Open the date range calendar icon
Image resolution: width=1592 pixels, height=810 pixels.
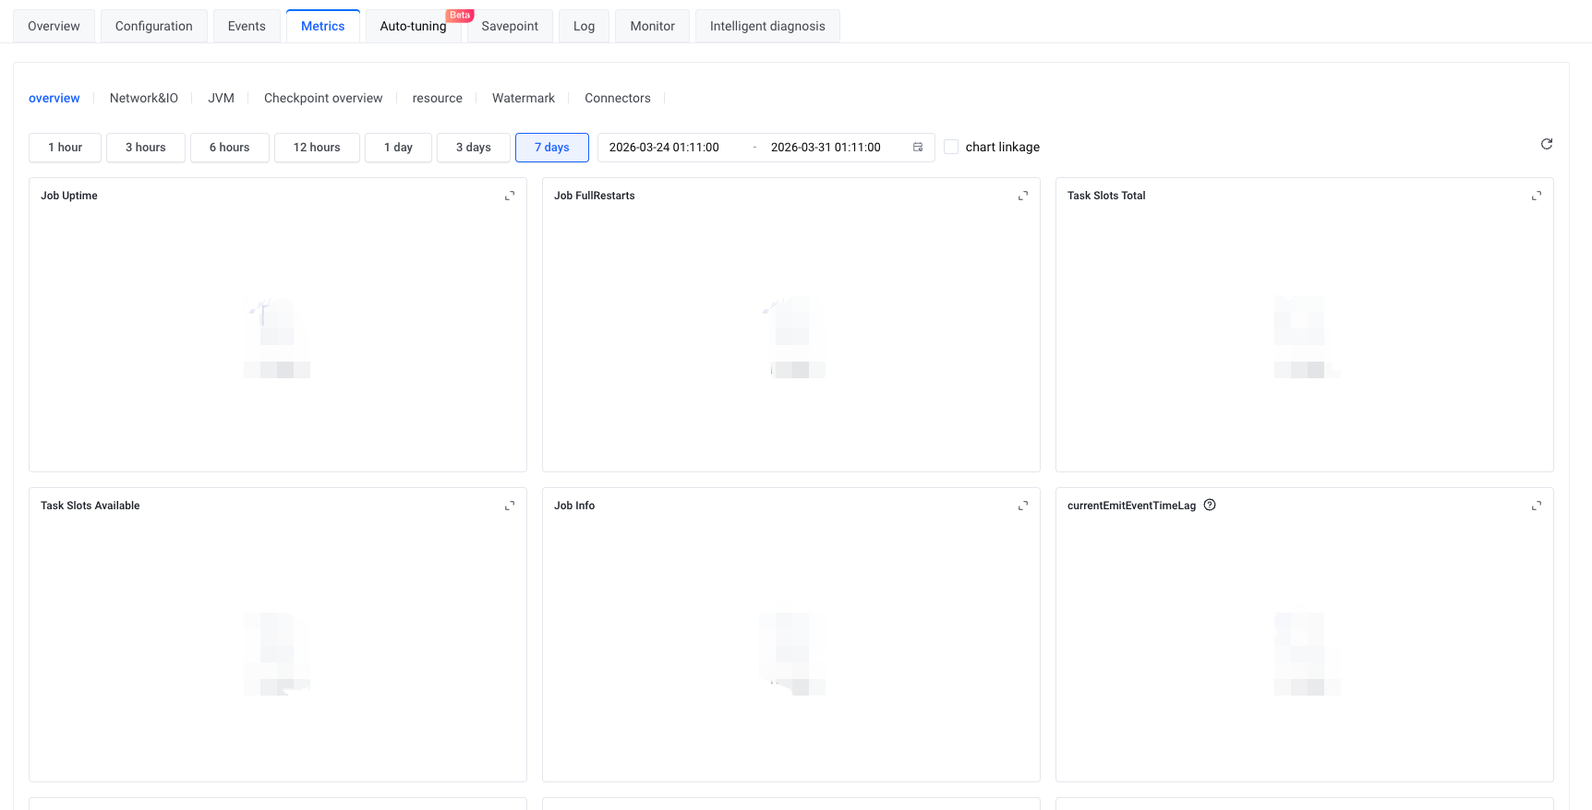[918, 148]
